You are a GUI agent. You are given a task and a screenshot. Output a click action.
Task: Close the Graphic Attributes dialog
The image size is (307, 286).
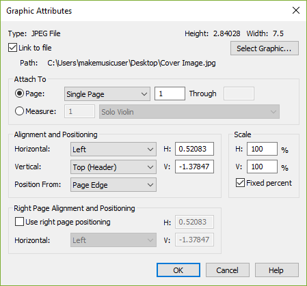click(x=296, y=10)
